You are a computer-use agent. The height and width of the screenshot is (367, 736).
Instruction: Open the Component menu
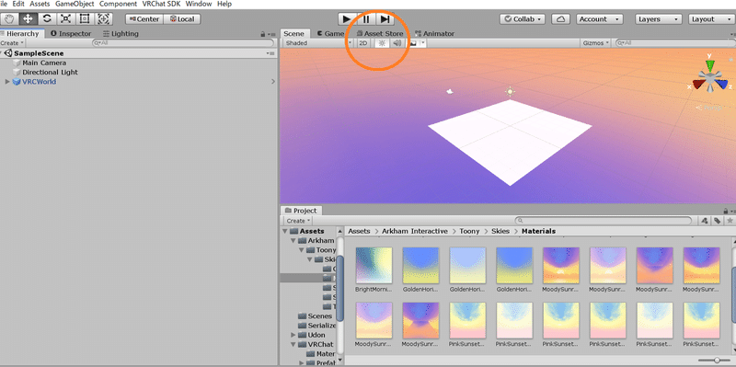tap(118, 4)
